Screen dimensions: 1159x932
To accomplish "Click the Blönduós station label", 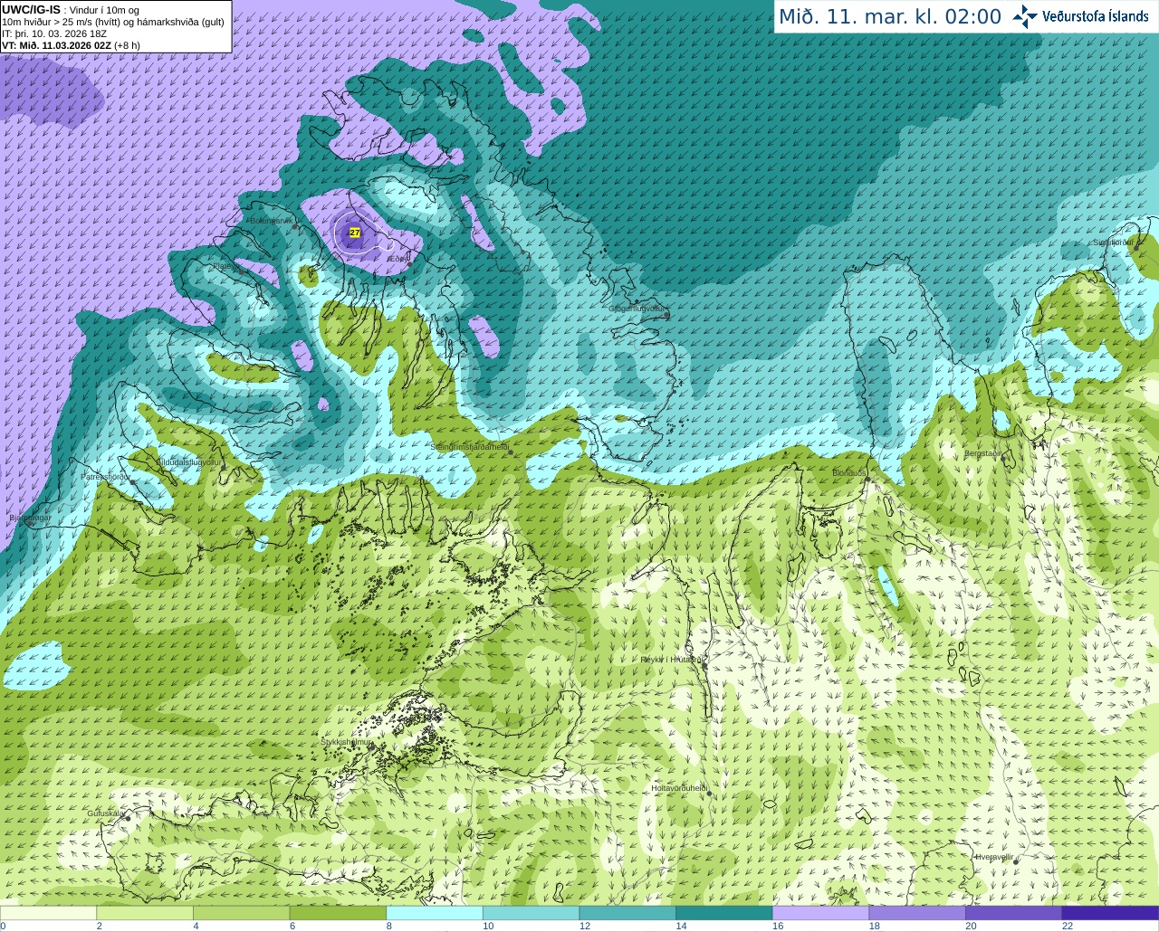I will click(x=849, y=473).
